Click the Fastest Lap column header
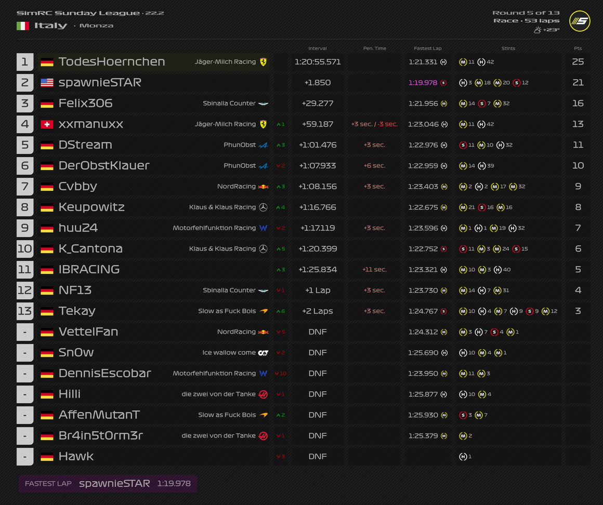The image size is (603, 505). pyautogui.click(x=427, y=48)
